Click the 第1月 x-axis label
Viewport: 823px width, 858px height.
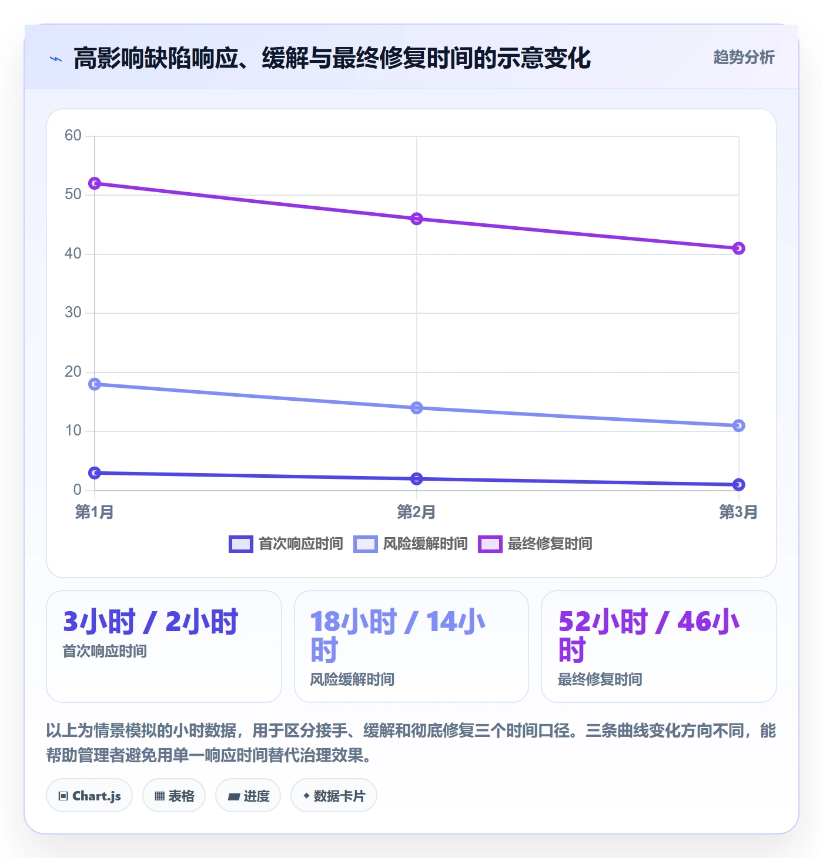pos(95,512)
